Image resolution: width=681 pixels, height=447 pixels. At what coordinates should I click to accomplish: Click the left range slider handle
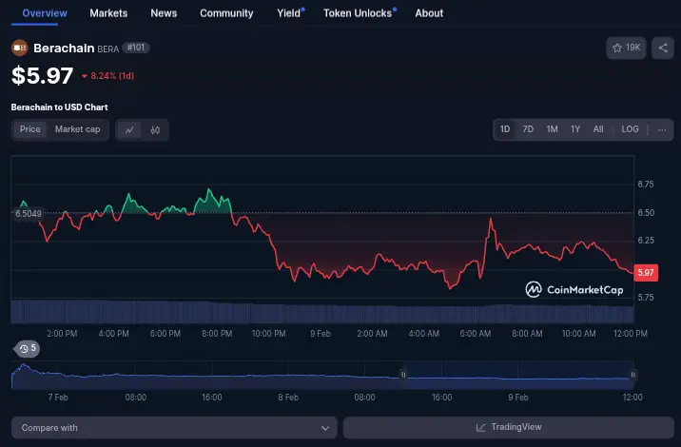point(403,375)
